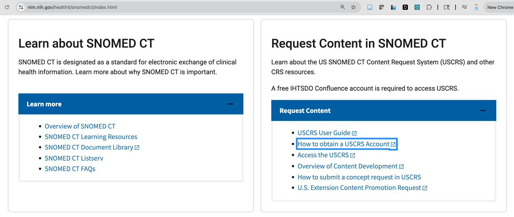Image resolution: width=514 pixels, height=217 pixels.
Task: Follow How to obtain a USCRS Account link
Action: click(343, 144)
